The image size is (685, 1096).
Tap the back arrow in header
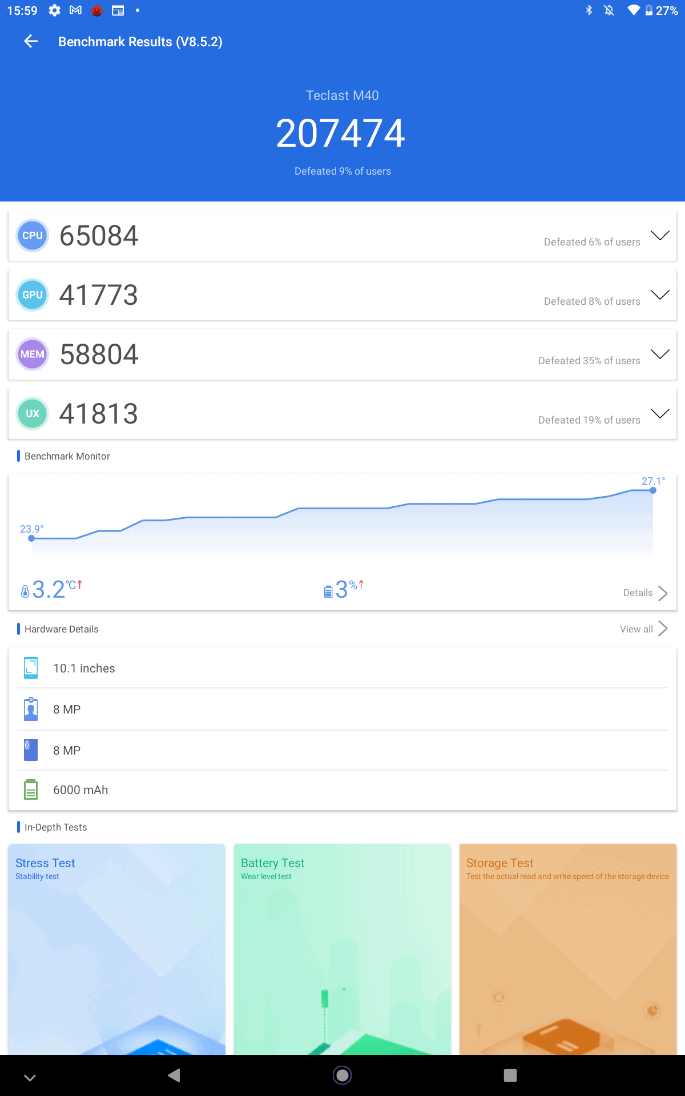31,41
